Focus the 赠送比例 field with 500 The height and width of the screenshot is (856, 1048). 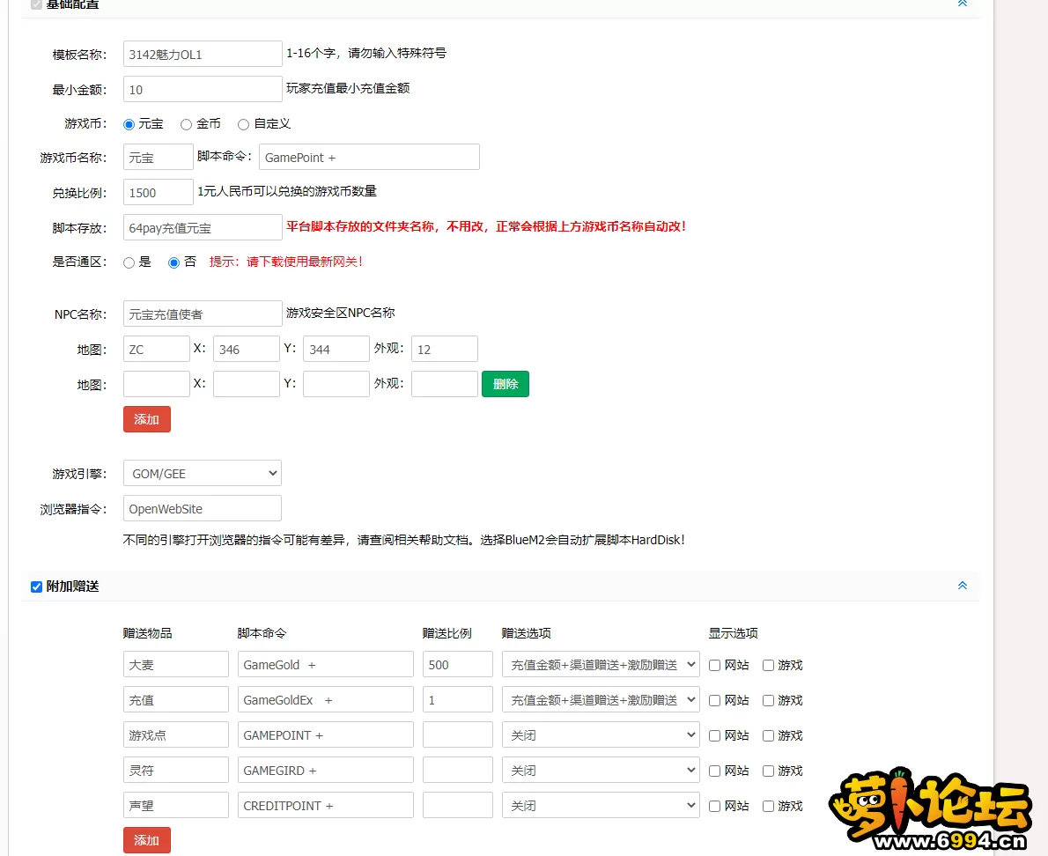point(458,665)
